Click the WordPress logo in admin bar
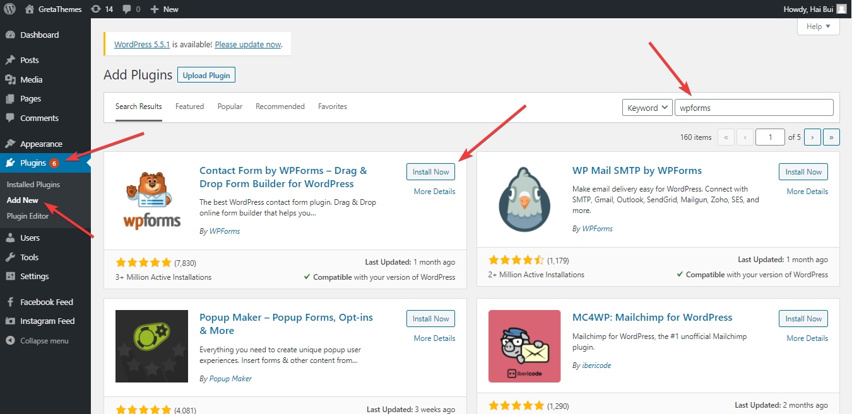 click(x=9, y=9)
